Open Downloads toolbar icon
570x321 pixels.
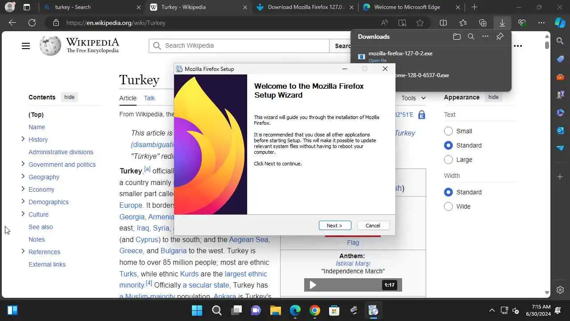tap(502, 23)
